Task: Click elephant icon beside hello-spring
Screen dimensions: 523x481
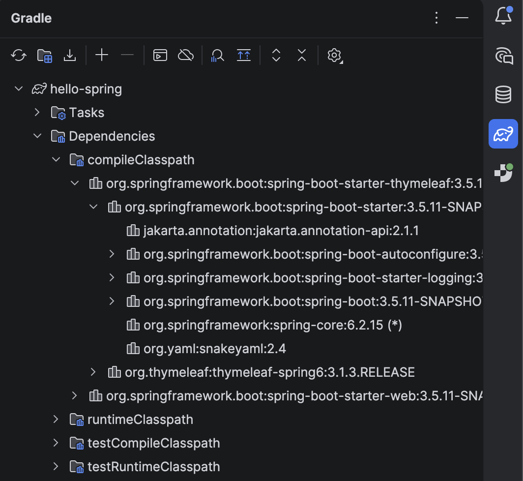Action: point(39,89)
